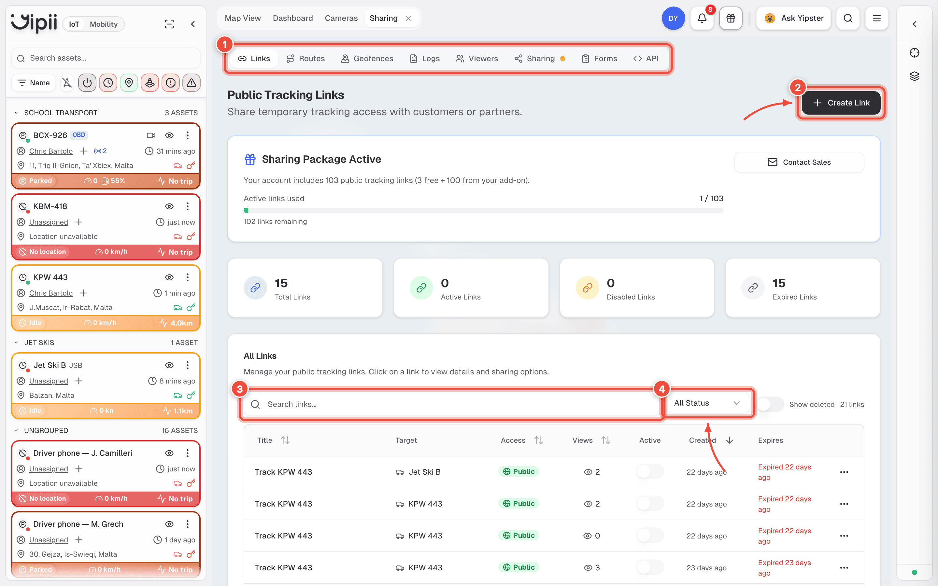Add driver to KPW 443 with plus icon
The width and height of the screenshot is (938, 586).
pyautogui.click(x=83, y=293)
